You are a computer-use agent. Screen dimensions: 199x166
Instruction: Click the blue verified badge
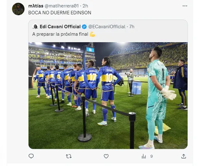pyautogui.click(x=84, y=27)
